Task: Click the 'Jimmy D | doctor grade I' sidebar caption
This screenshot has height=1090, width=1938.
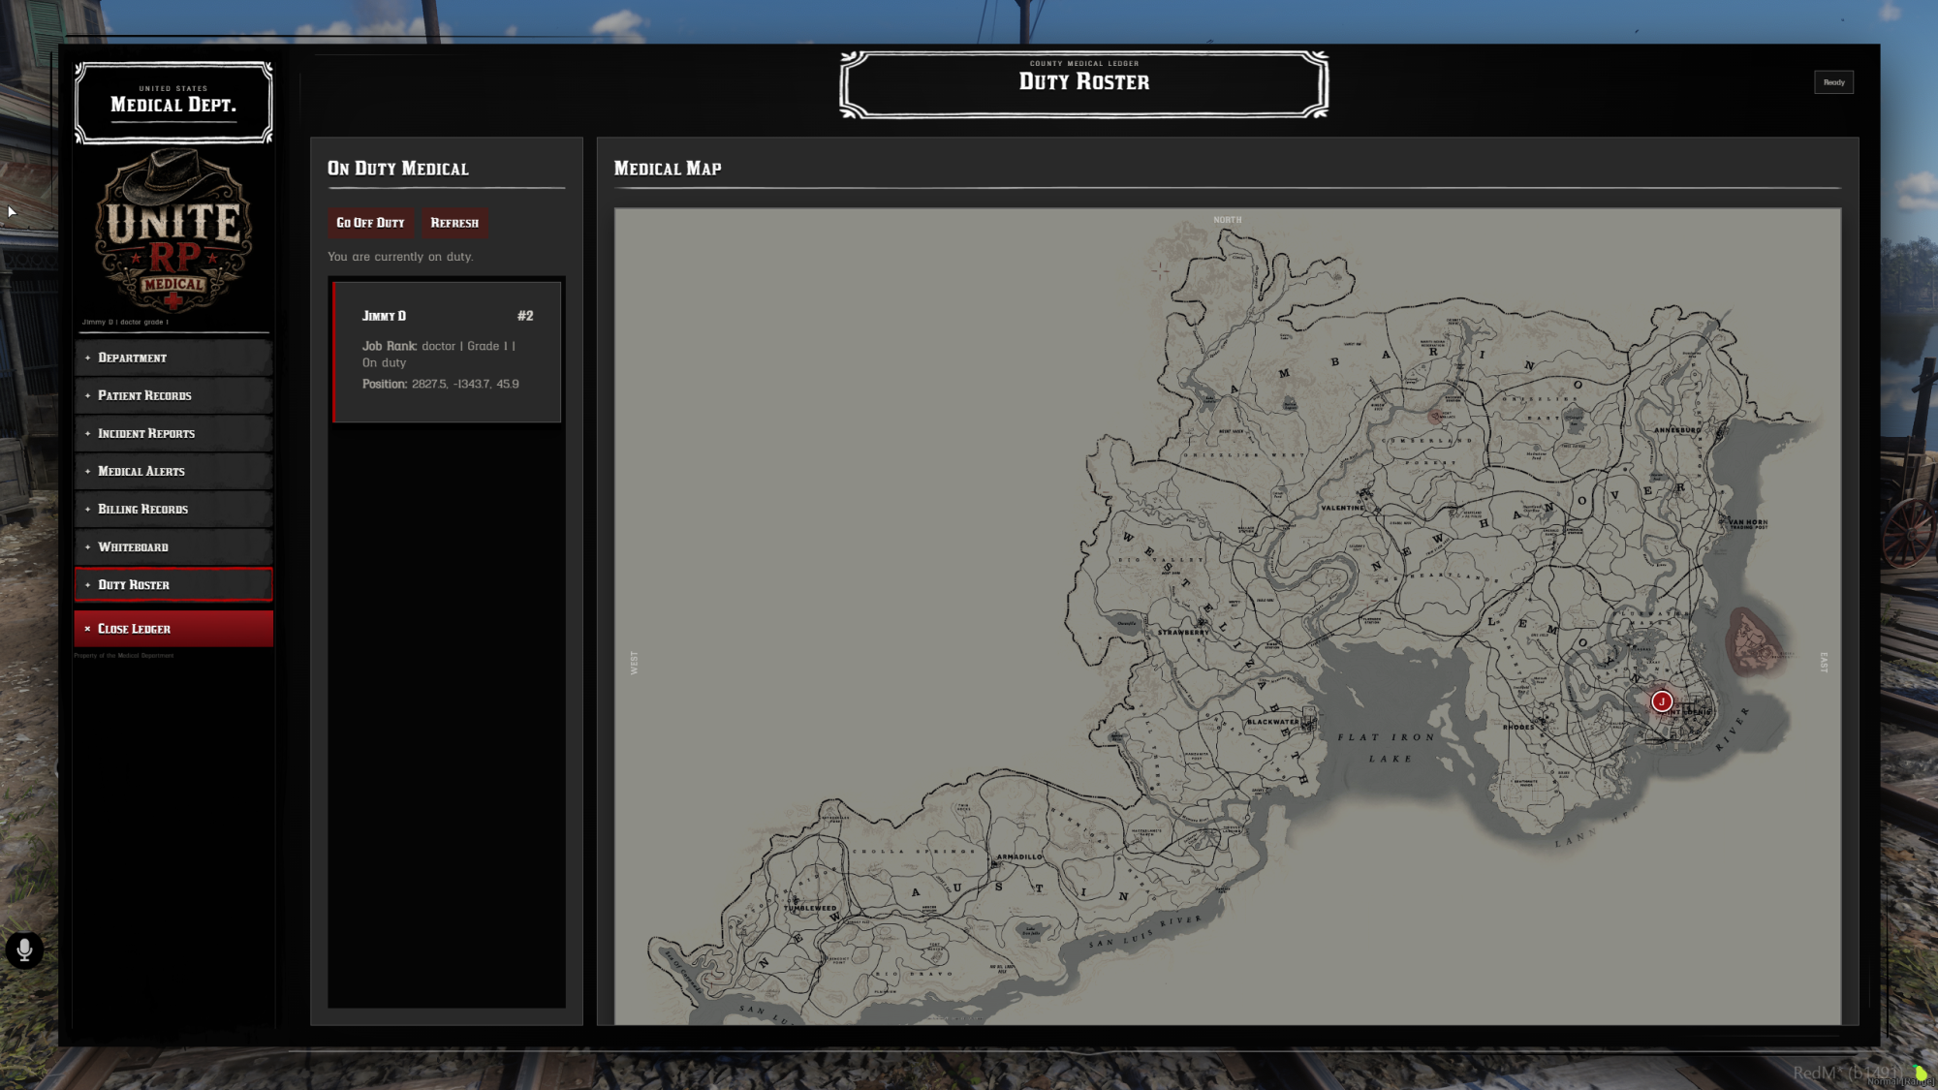Action: pos(125,322)
